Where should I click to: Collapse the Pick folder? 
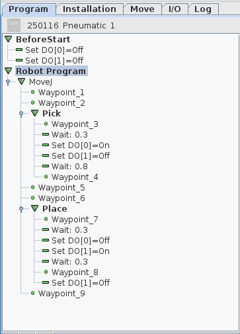35,113
